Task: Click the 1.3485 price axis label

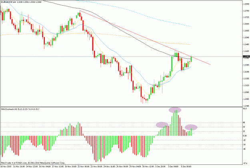Action: [x=246, y=44]
